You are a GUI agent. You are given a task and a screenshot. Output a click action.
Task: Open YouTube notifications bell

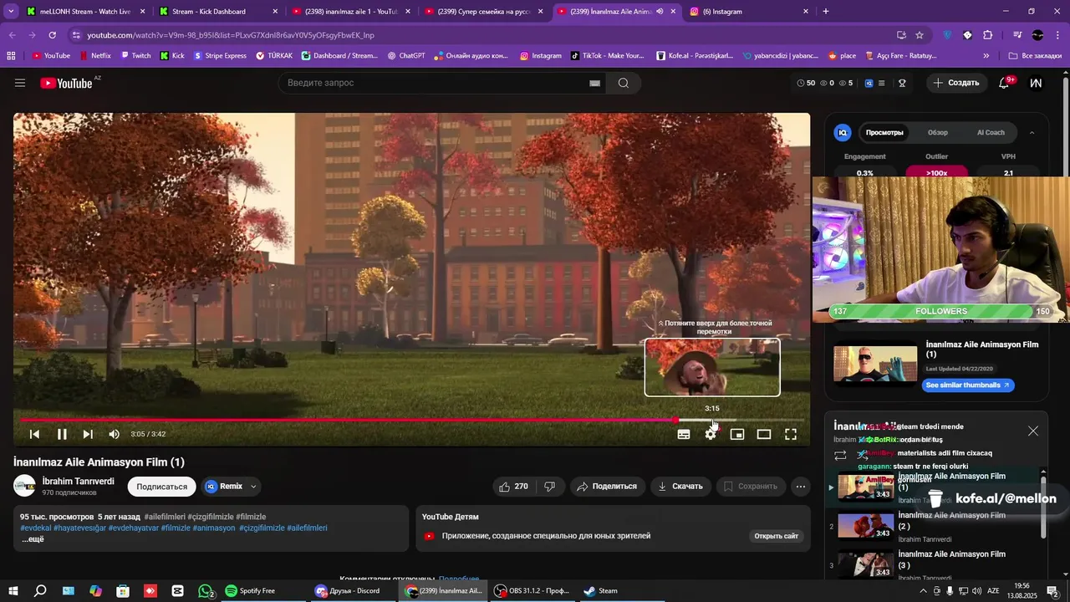tap(1004, 83)
